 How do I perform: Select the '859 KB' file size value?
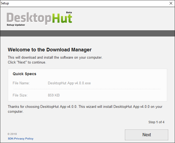coord(54,95)
